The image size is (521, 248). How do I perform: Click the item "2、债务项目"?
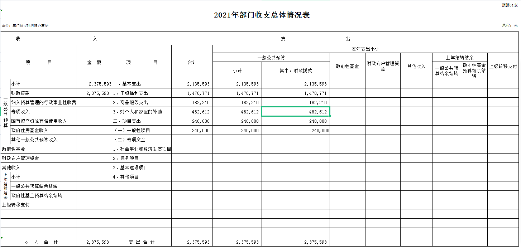click(x=126, y=158)
